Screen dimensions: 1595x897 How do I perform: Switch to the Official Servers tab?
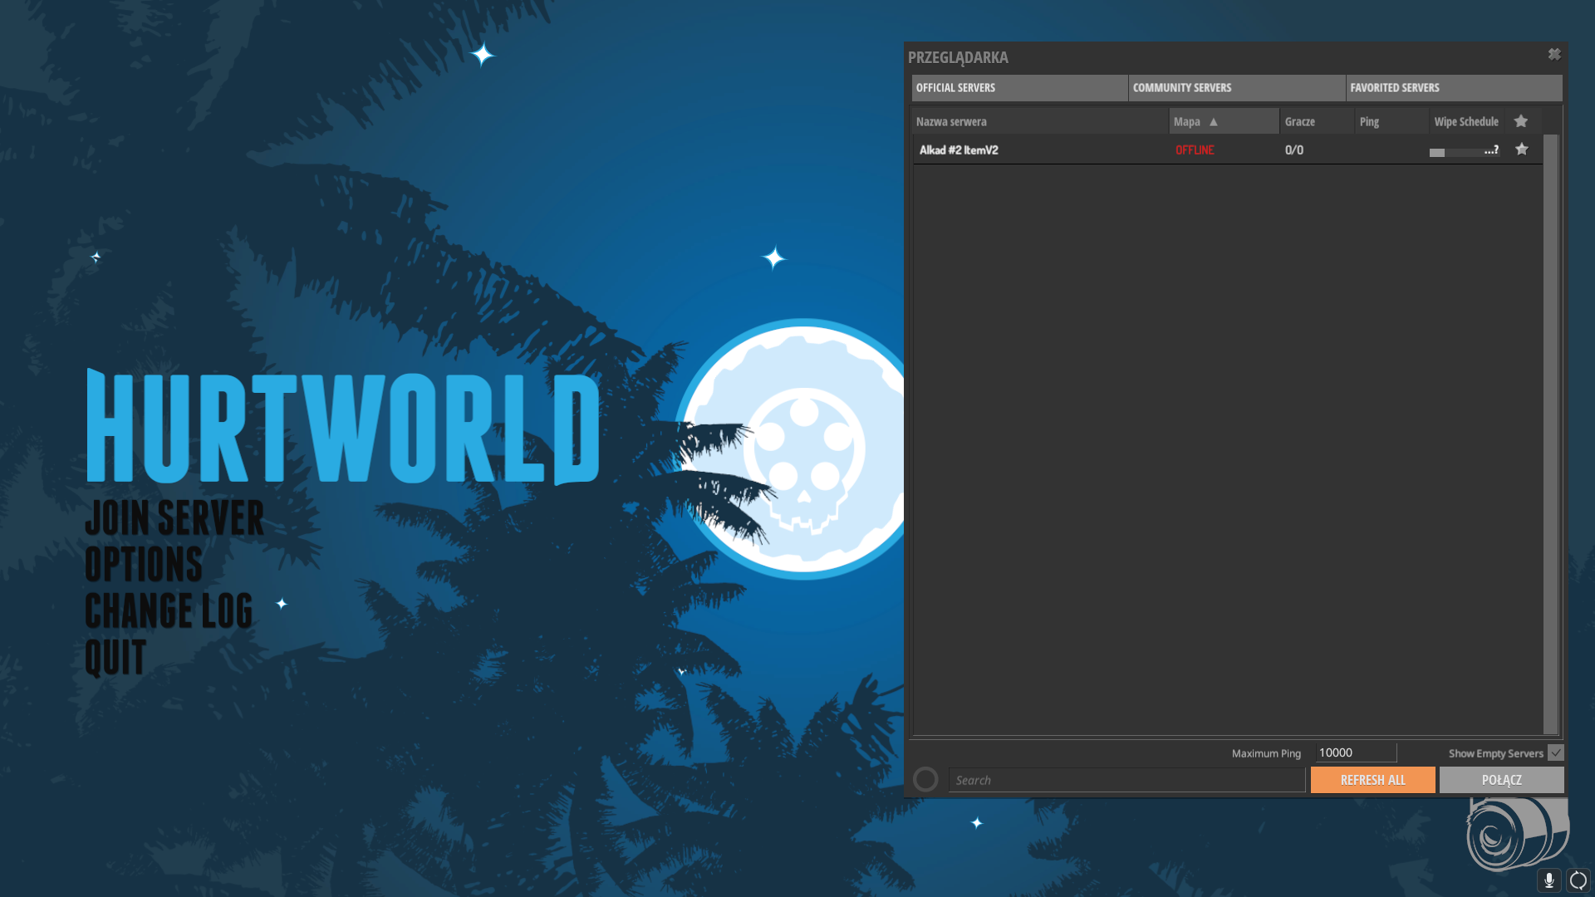1019,88
